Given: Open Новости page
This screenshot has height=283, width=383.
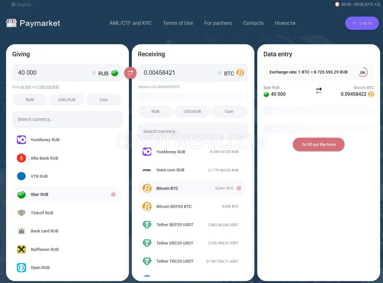Looking at the screenshot, I should click(x=285, y=23).
